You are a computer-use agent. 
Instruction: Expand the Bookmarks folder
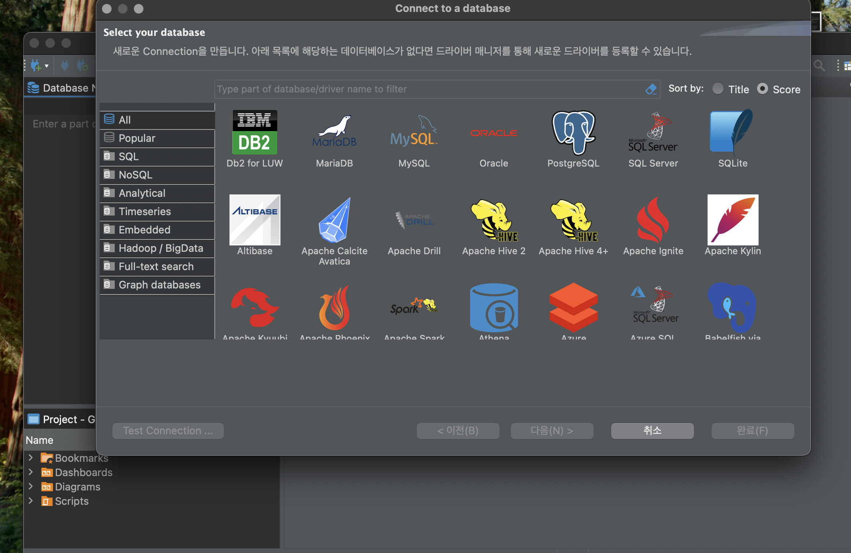[31, 458]
